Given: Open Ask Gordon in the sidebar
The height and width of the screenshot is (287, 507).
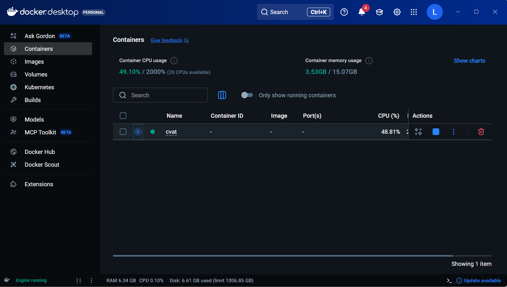Looking at the screenshot, I should tap(48, 36).
